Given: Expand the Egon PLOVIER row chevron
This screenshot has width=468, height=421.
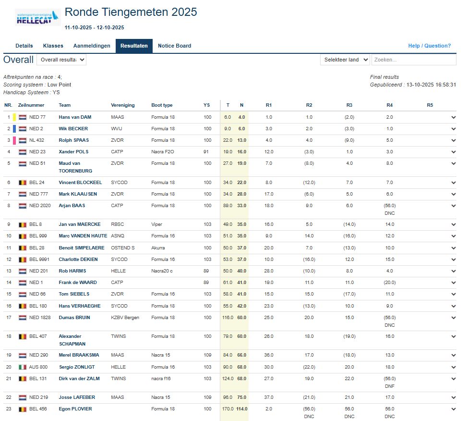Looking at the screenshot, I should pyautogui.click(x=453, y=409).
